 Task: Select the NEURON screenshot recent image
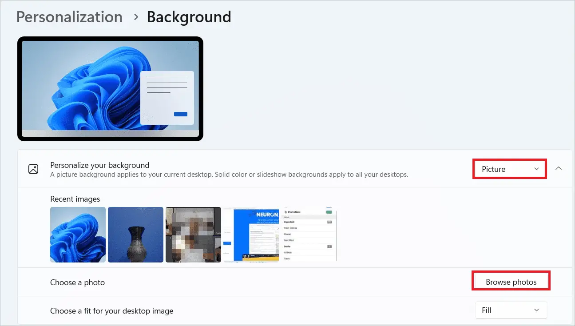[x=251, y=235]
